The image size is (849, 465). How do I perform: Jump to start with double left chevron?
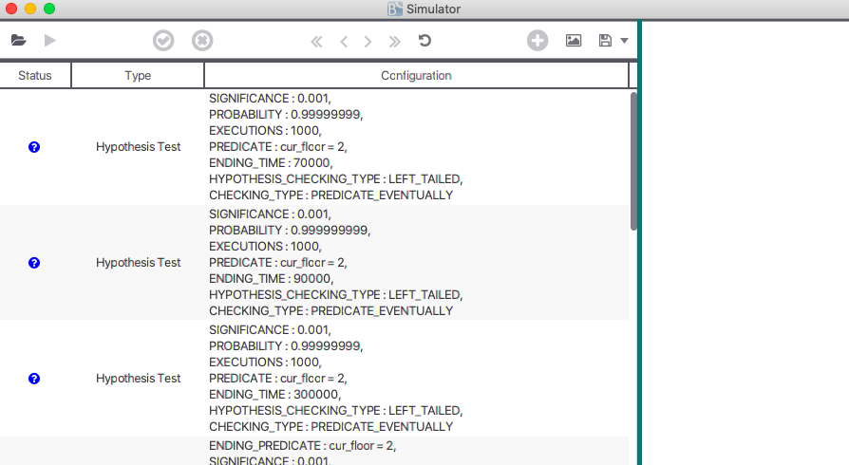[316, 41]
